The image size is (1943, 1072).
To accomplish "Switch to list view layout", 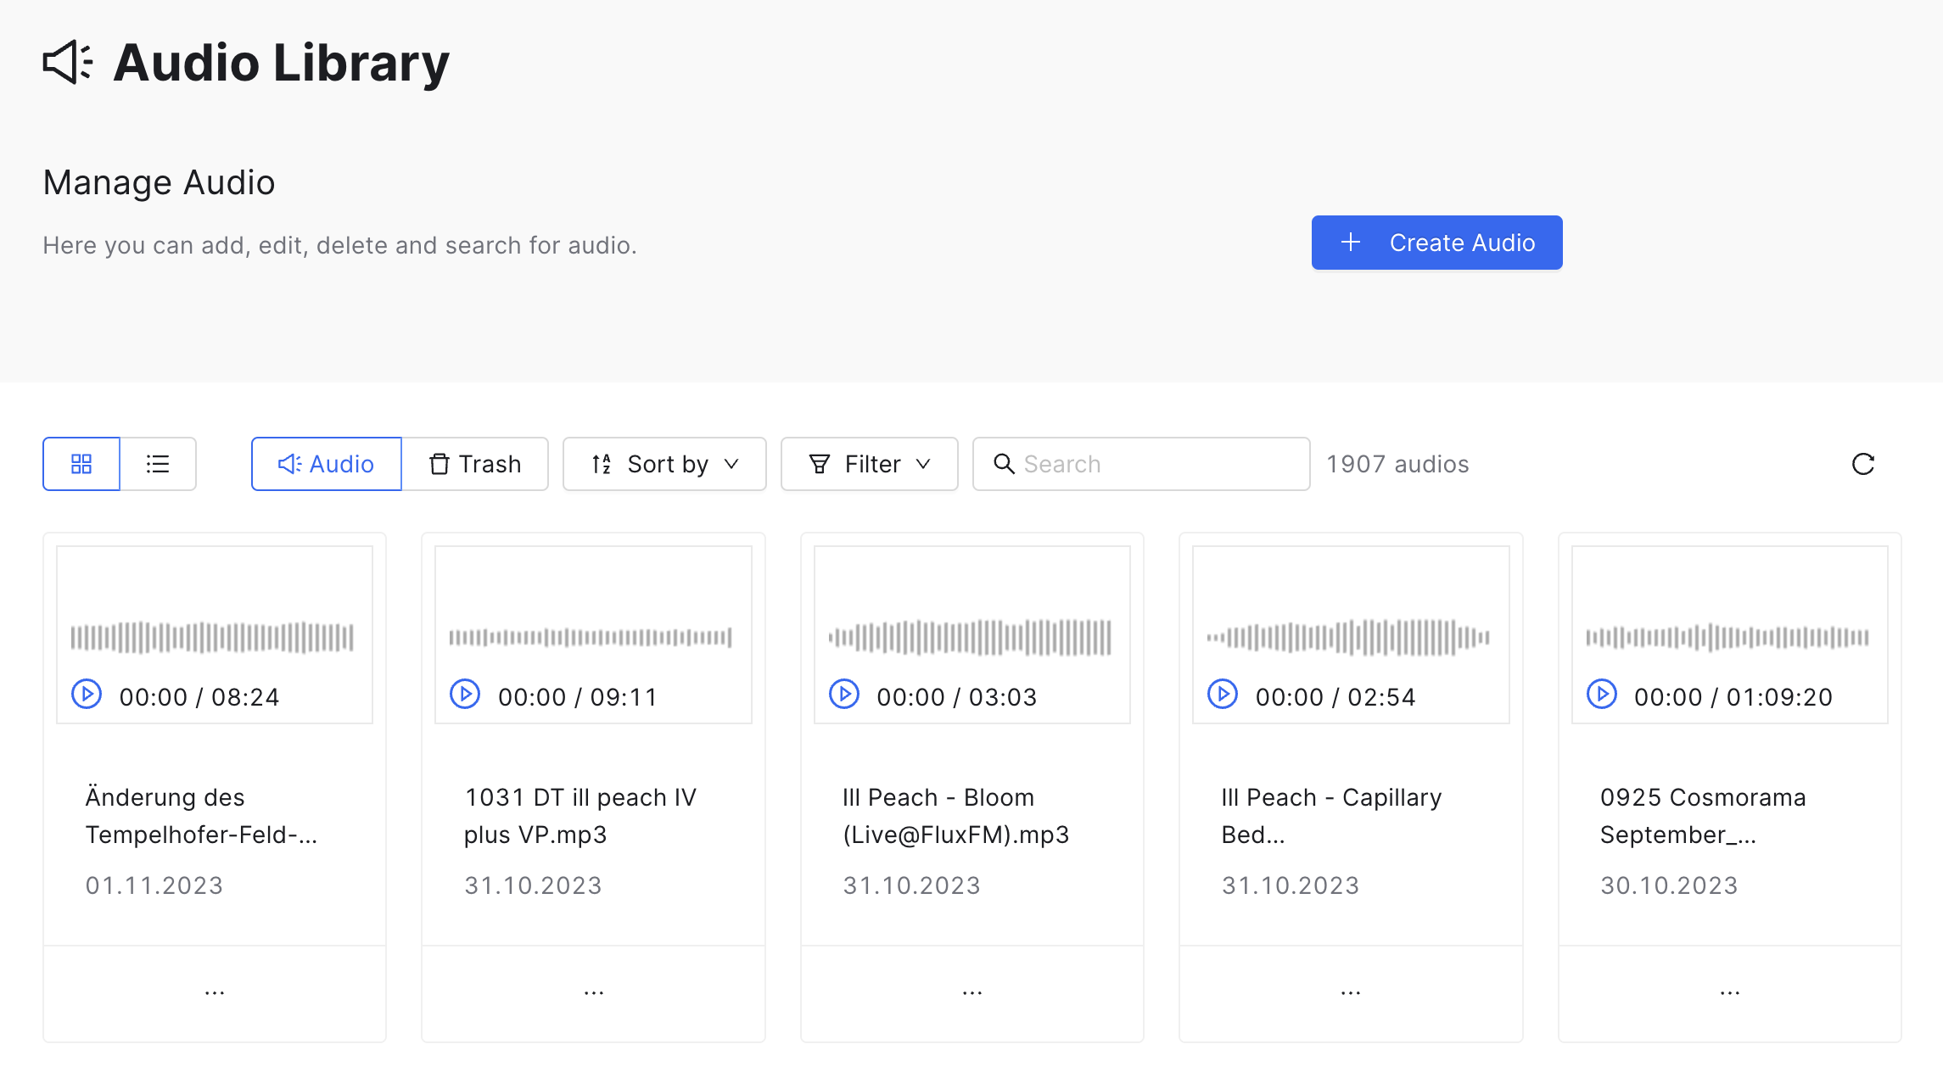I will 158,464.
